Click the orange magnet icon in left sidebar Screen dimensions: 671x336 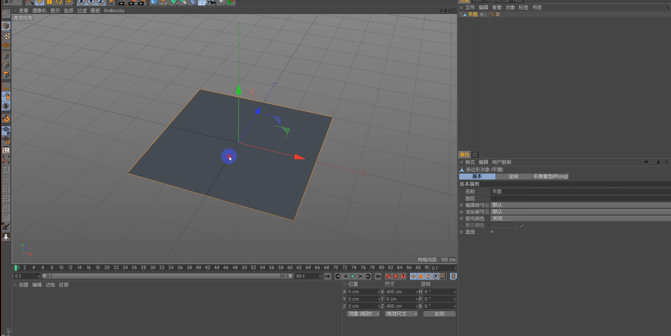tap(6, 119)
